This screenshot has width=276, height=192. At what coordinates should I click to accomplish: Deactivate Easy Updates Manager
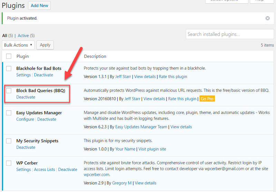47,119
